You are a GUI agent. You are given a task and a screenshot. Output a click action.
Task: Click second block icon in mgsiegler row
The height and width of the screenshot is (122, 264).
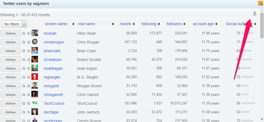click(x=29, y=77)
